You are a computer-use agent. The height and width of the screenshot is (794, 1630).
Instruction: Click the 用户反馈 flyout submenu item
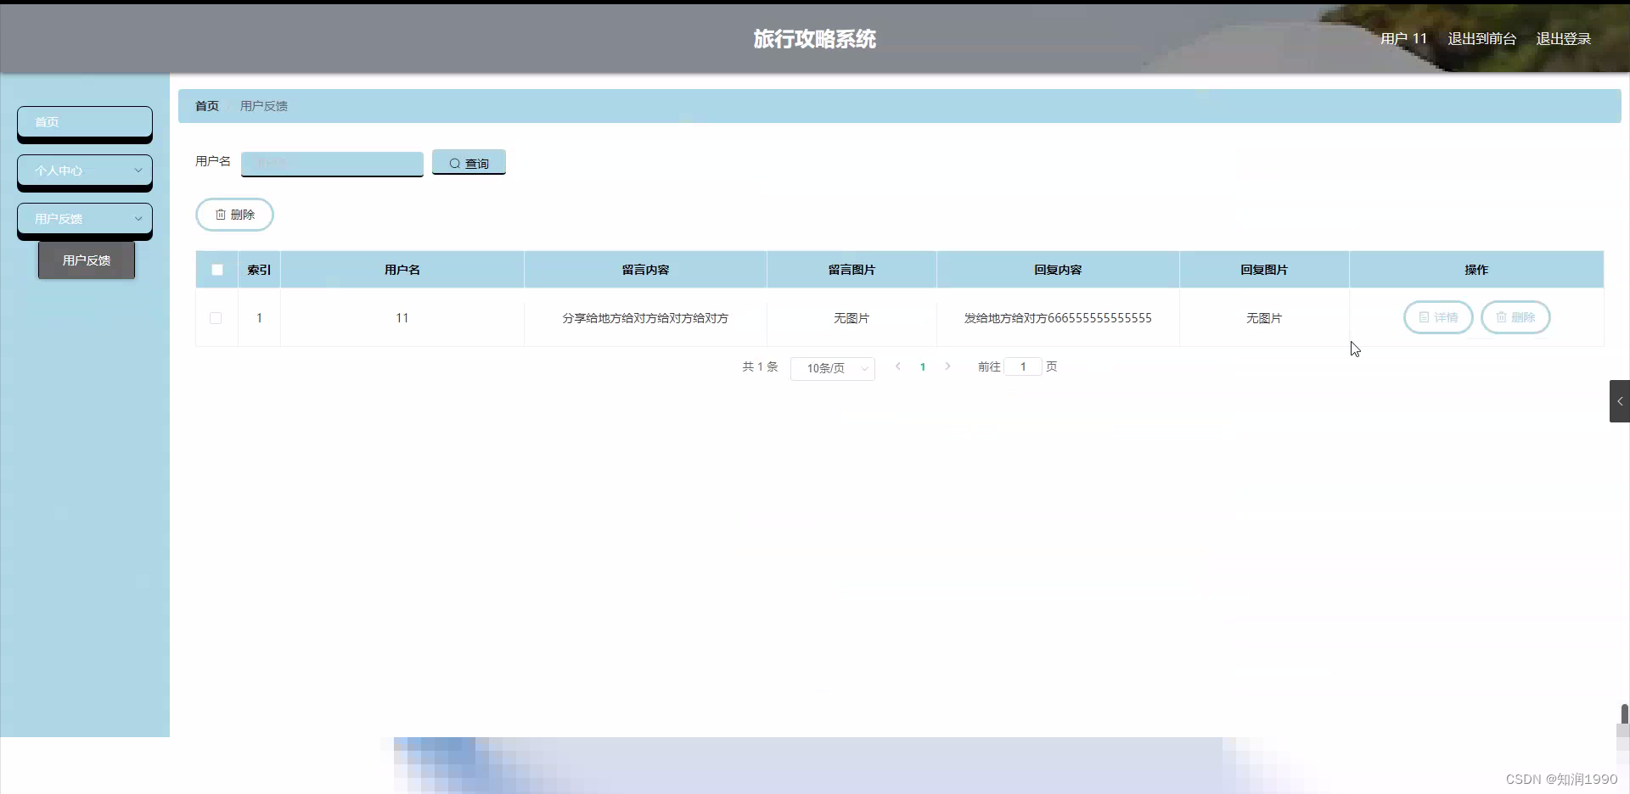(86, 260)
